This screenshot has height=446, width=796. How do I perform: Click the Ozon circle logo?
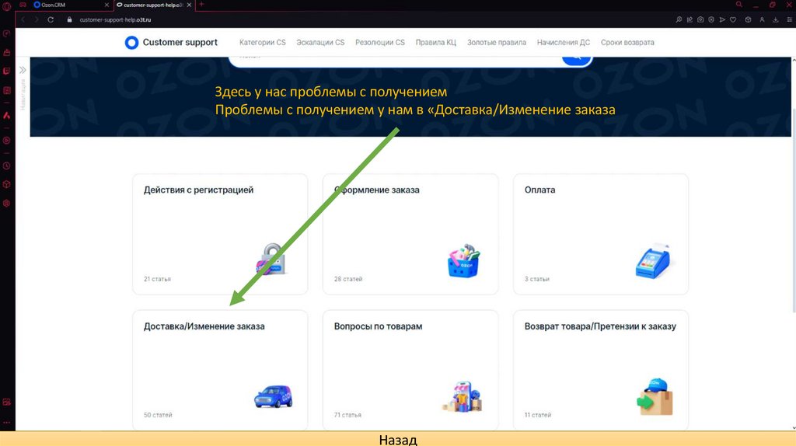(131, 43)
